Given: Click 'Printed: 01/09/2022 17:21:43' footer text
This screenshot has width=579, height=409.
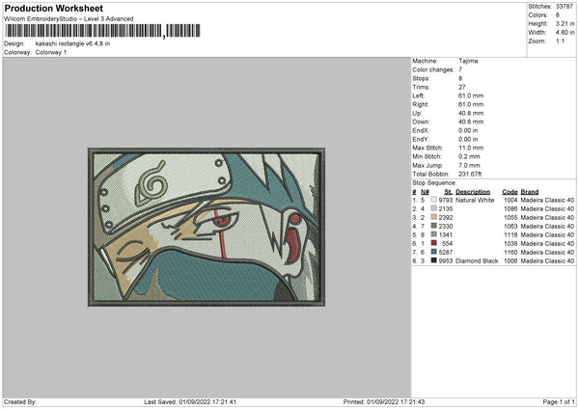Looking at the screenshot, I should pos(384,401).
